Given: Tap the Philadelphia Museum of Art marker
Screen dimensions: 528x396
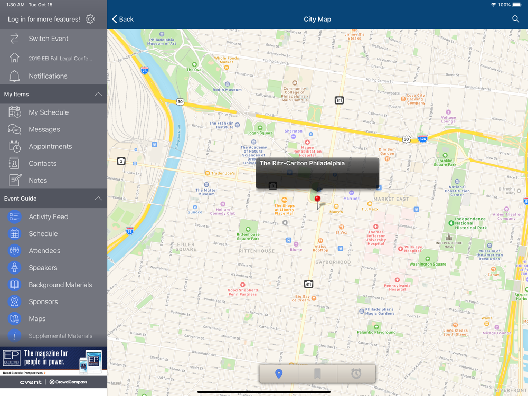Looking at the screenshot, I should click(162, 34).
